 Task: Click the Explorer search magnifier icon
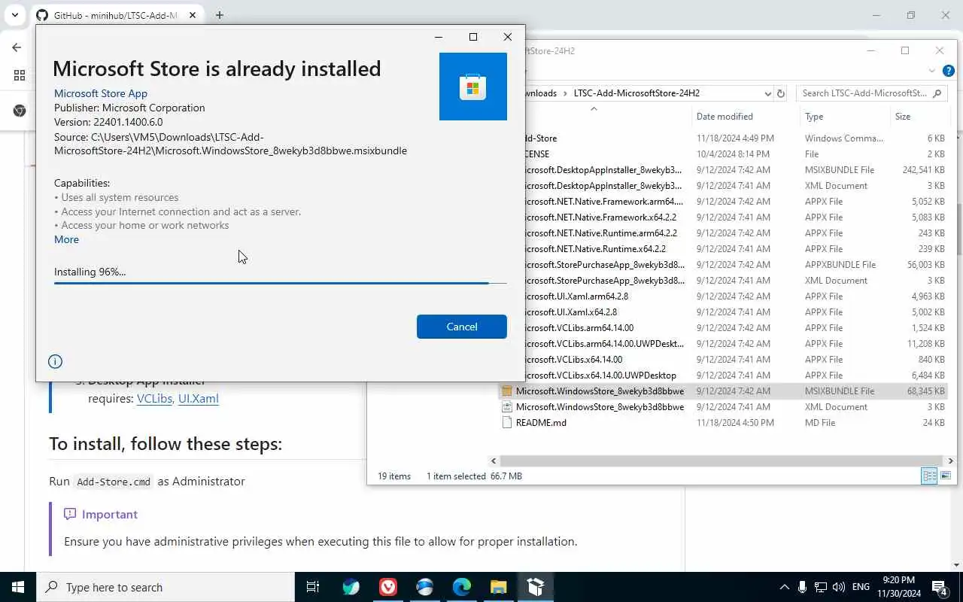tap(937, 93)
